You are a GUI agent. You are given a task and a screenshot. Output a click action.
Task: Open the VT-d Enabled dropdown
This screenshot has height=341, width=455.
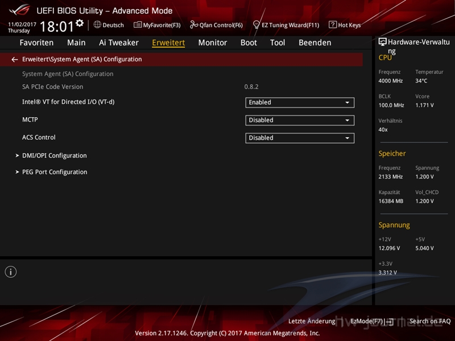click(300, 102)
